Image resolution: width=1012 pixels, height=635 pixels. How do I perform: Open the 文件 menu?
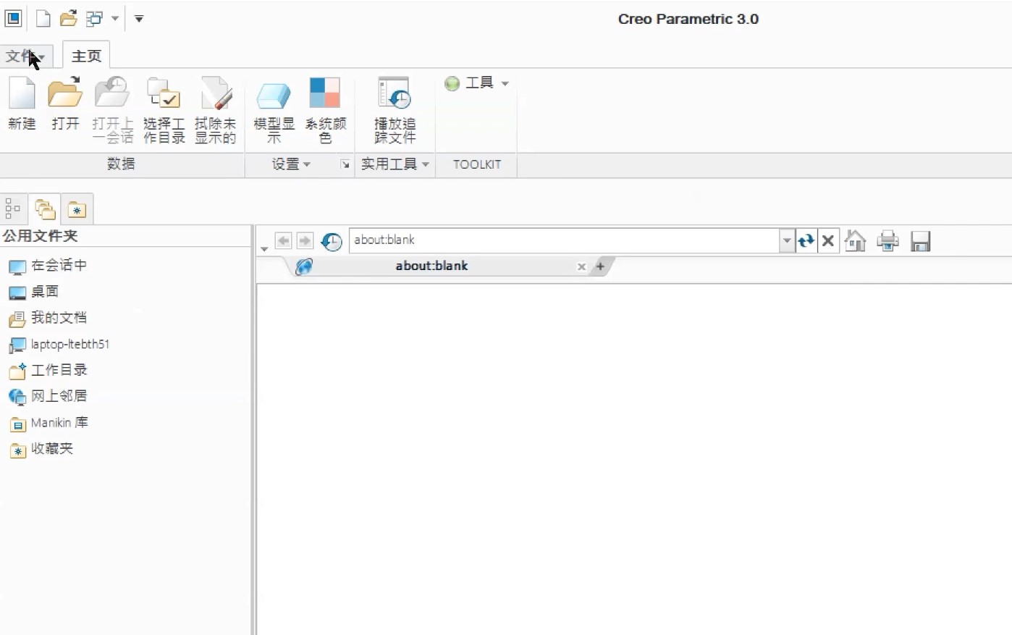pos(25,56)
